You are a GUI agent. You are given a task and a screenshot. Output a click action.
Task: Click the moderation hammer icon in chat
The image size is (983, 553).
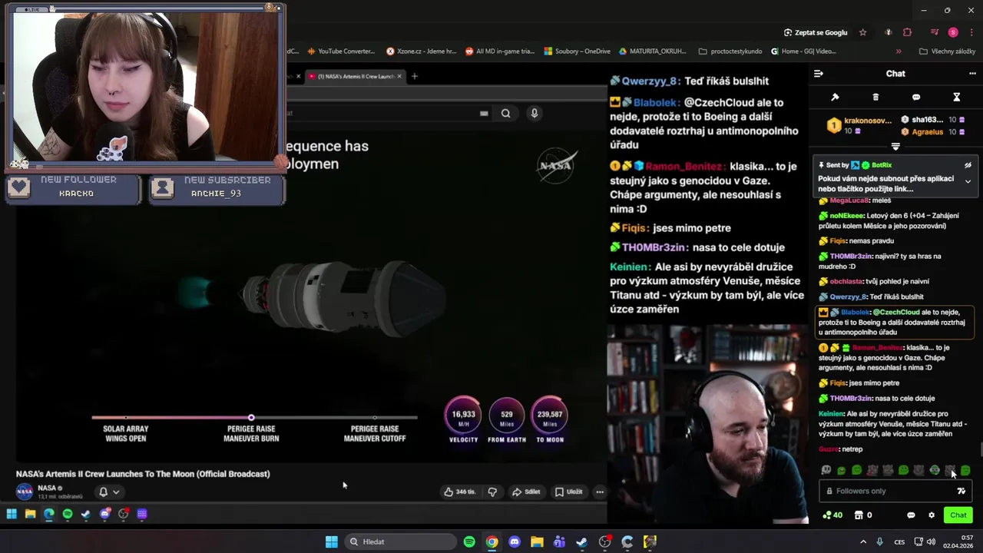tap(835, 98)
